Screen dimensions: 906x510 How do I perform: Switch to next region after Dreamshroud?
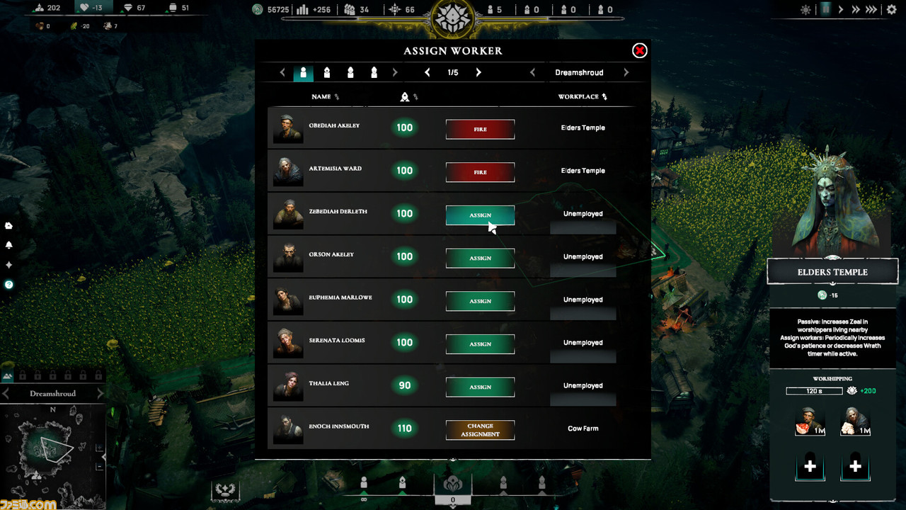(x=626, y=72)
